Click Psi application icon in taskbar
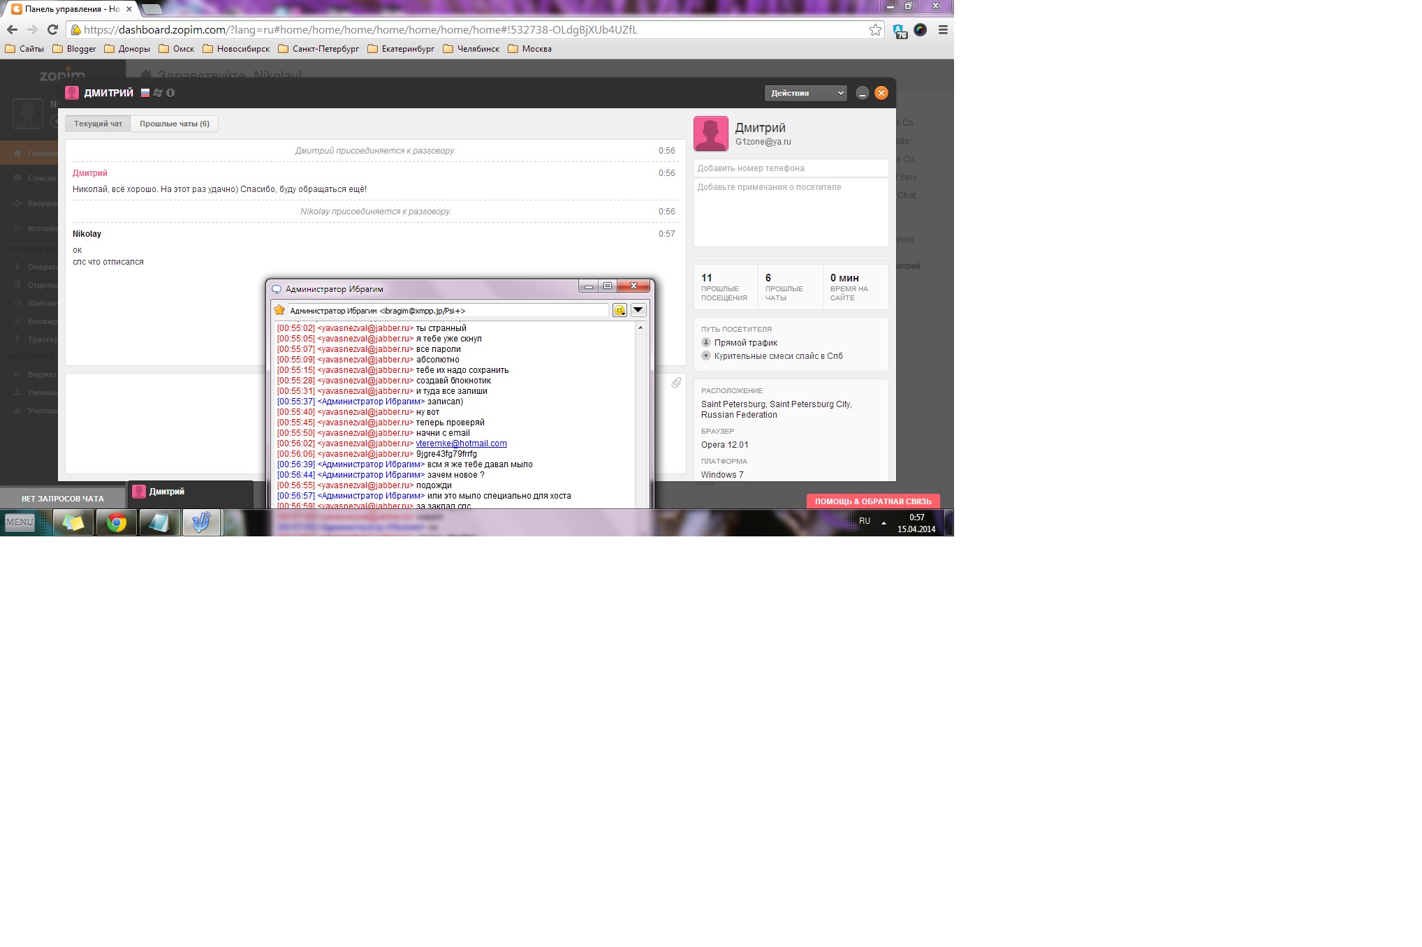The width and height of the screenshot is (1422, 947). (x=202, y=522)
